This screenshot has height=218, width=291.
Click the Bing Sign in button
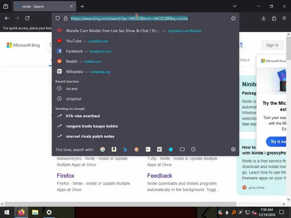click(x=272, y=45)
